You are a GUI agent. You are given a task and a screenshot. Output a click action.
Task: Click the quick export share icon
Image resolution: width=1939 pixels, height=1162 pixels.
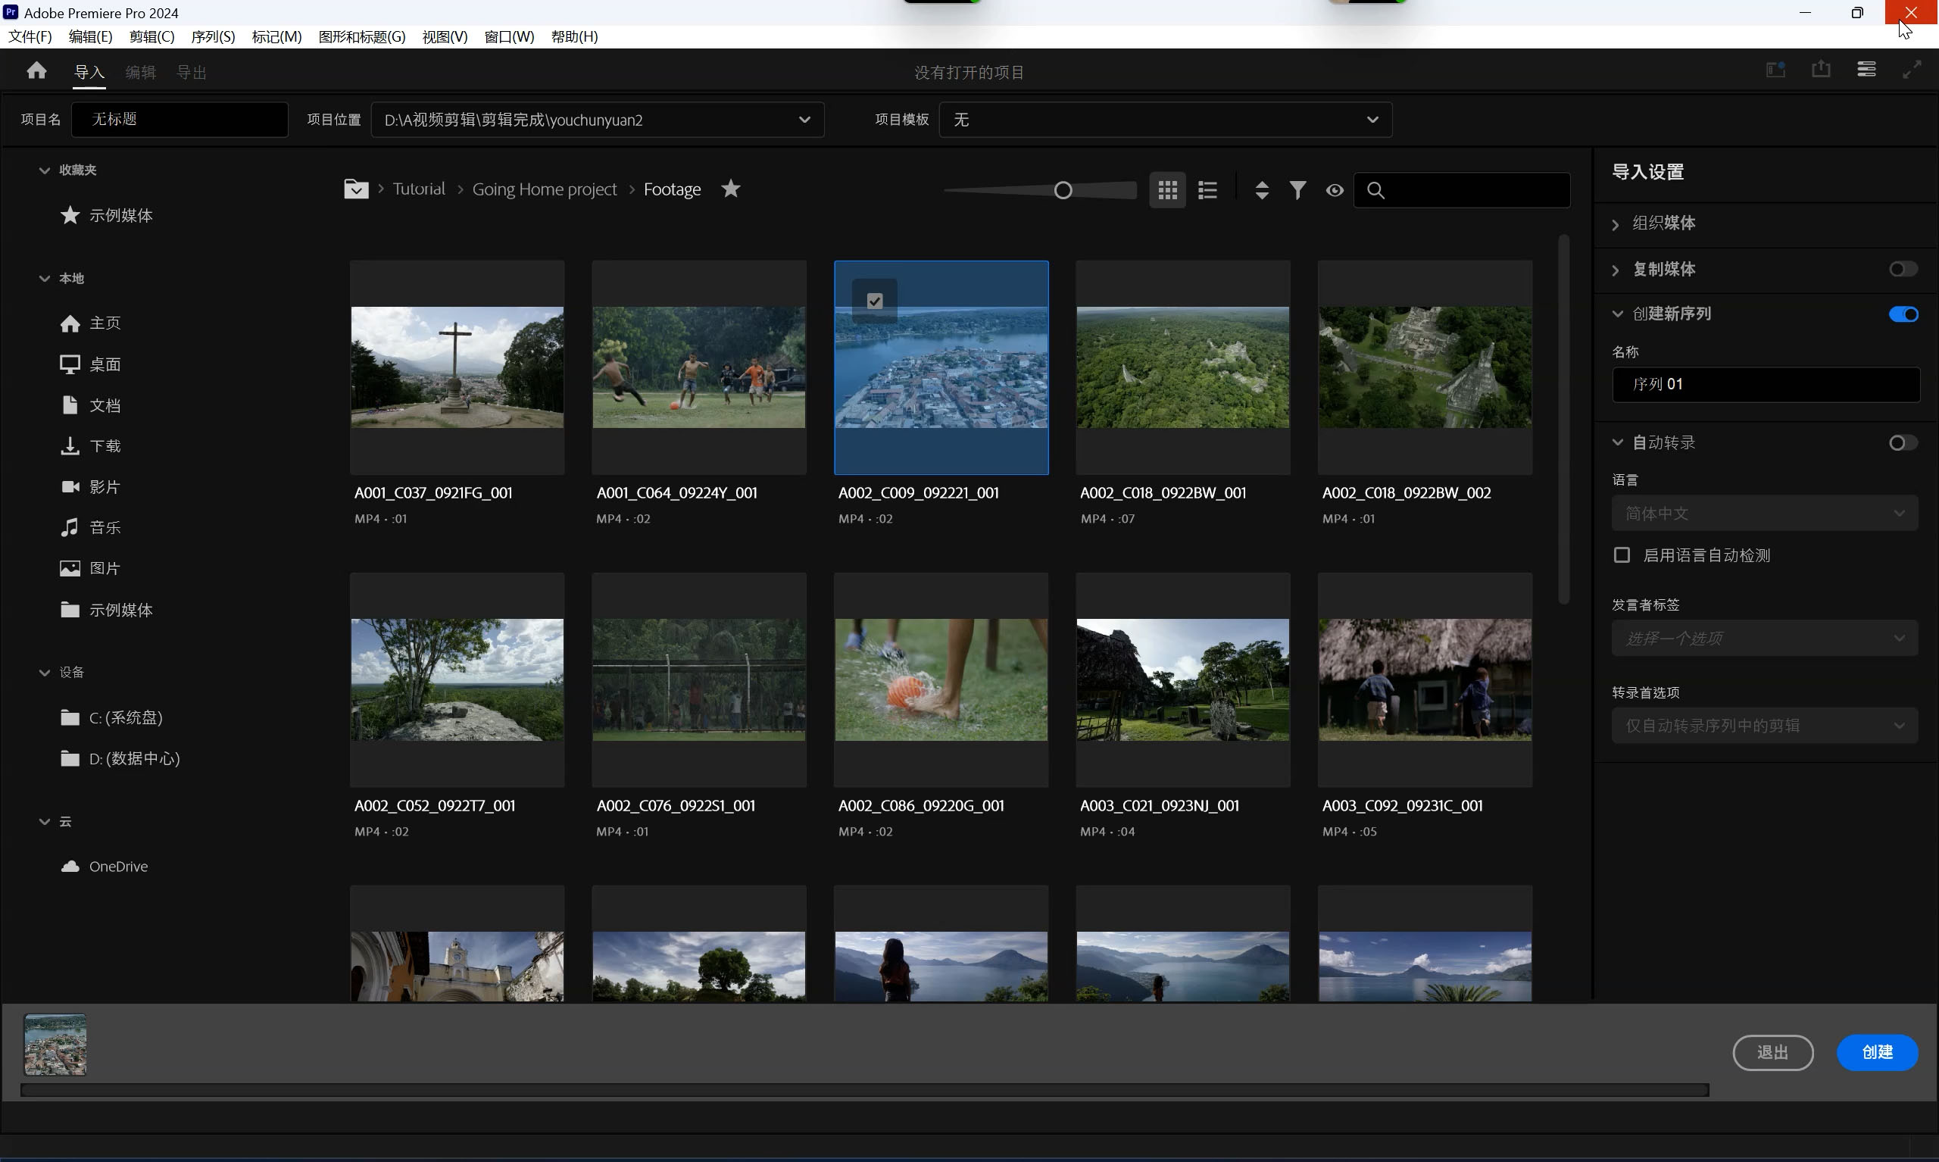(x=1821, y=70)
